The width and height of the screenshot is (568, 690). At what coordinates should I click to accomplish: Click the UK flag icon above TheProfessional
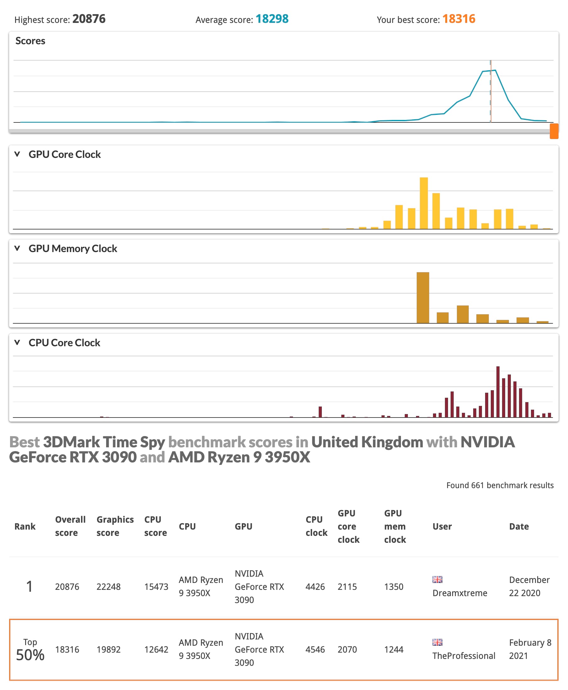click(x=437, y=642)
